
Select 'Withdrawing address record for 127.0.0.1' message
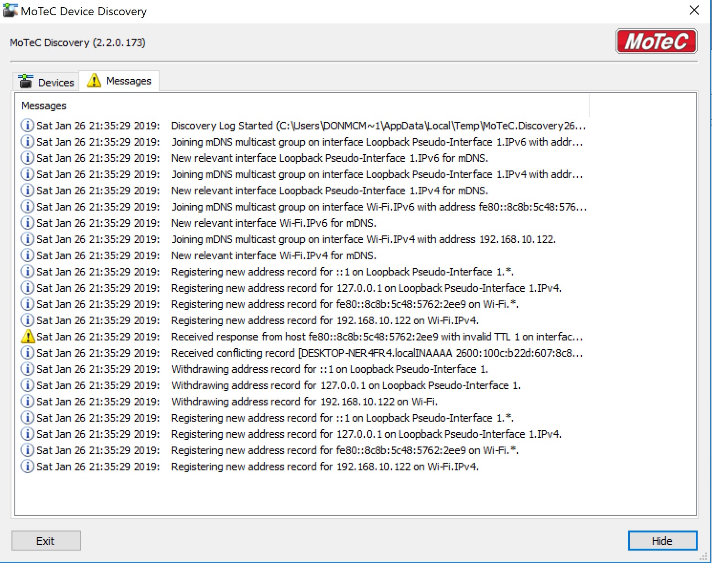pos(346,385)
